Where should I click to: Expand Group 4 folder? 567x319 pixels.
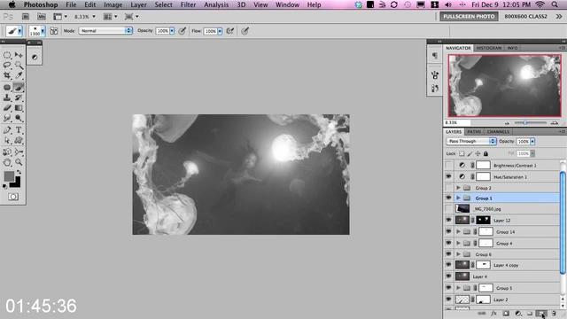[x=459, y=243]
